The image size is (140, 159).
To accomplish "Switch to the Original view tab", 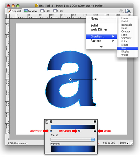I will coord(15,11).
